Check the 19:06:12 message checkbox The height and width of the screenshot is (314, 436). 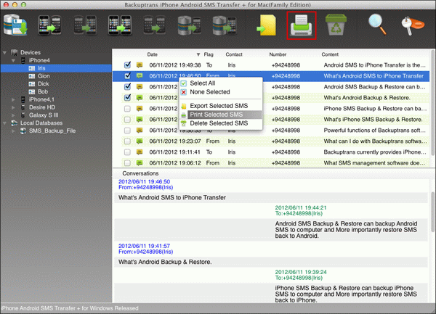[127, 163]
